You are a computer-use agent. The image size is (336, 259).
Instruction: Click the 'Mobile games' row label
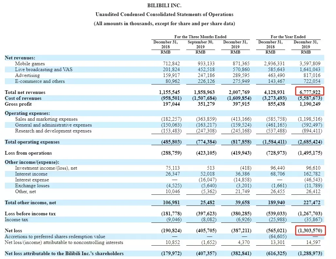pyautogui.click(x=30, y=64)
